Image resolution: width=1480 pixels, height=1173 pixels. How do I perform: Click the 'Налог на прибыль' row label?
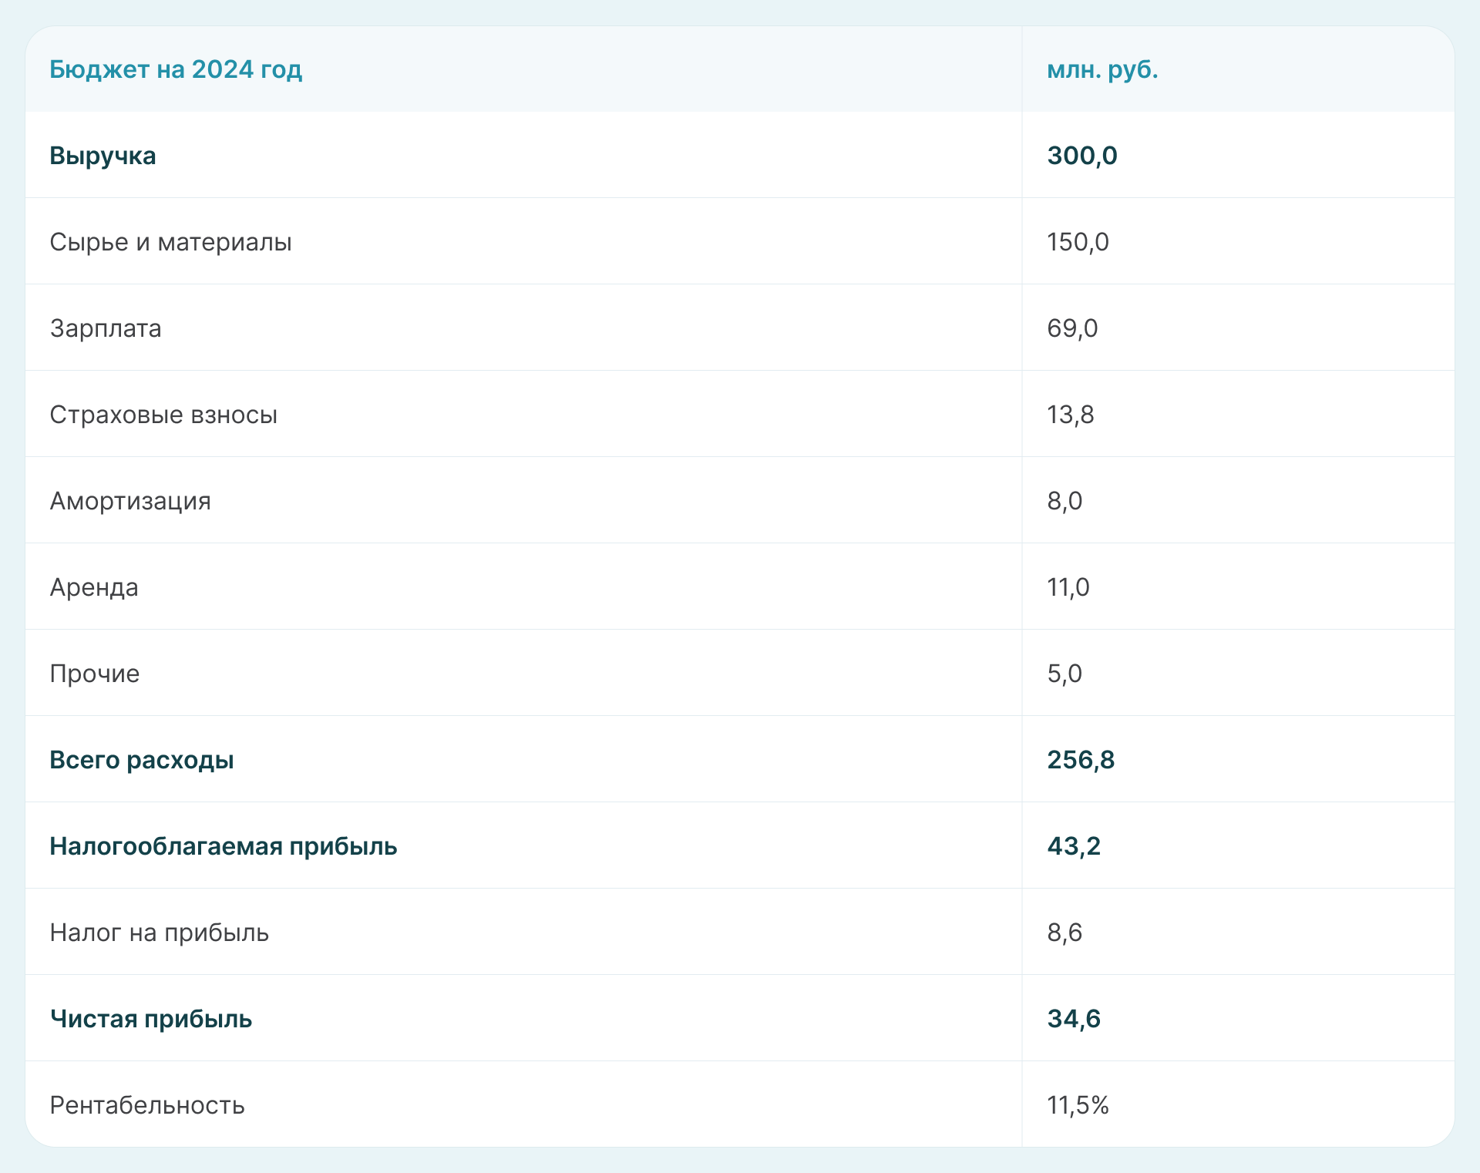[x=160, y=933]
